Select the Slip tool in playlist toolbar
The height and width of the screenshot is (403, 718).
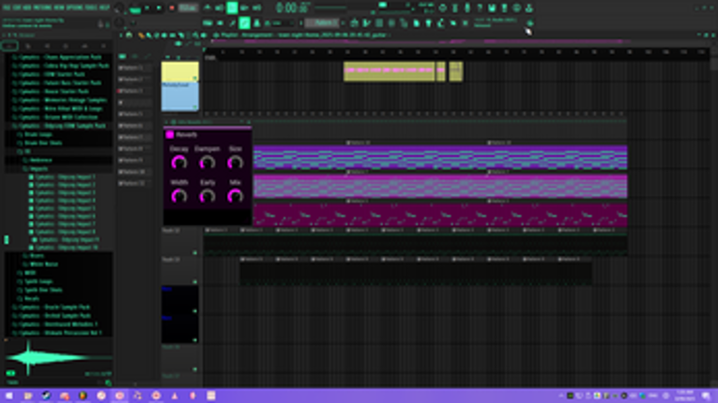tap(173, 36)
